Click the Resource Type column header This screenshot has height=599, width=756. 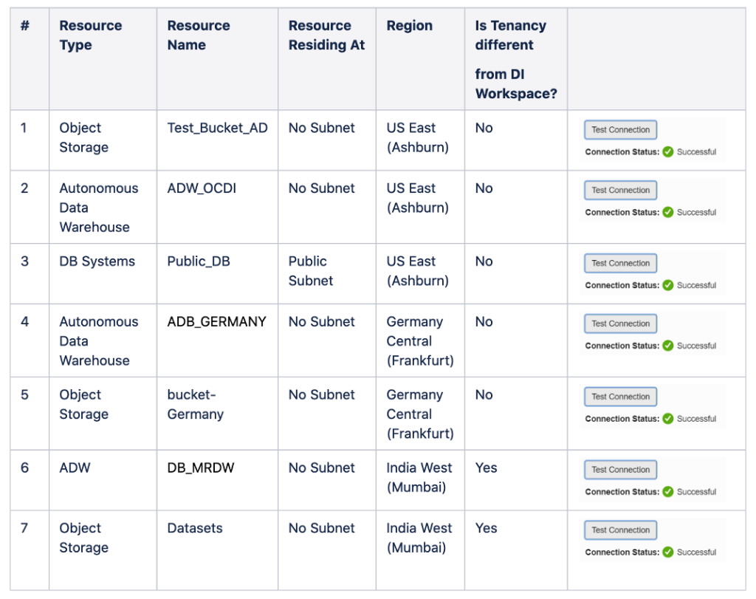90,35
